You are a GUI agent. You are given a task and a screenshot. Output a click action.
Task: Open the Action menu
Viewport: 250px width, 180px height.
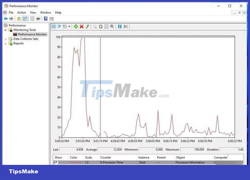(22, 12)
